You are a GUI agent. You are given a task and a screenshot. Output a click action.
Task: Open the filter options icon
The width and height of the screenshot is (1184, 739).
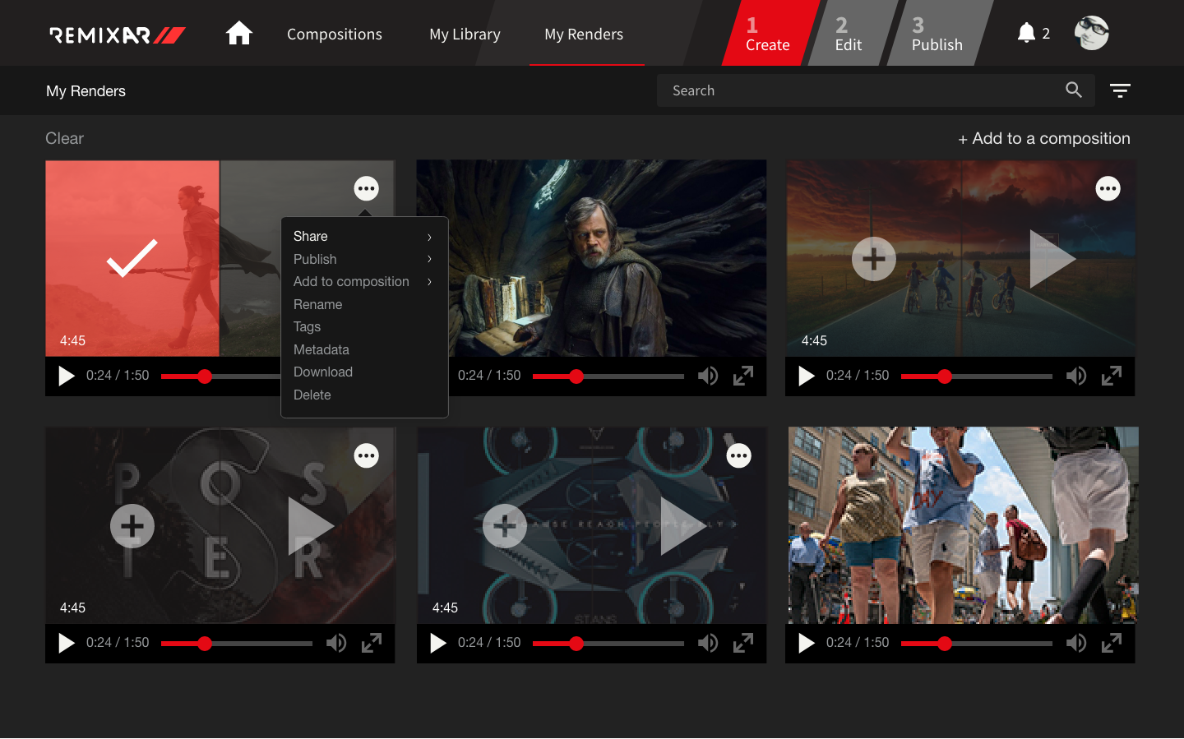[1120, 90]
